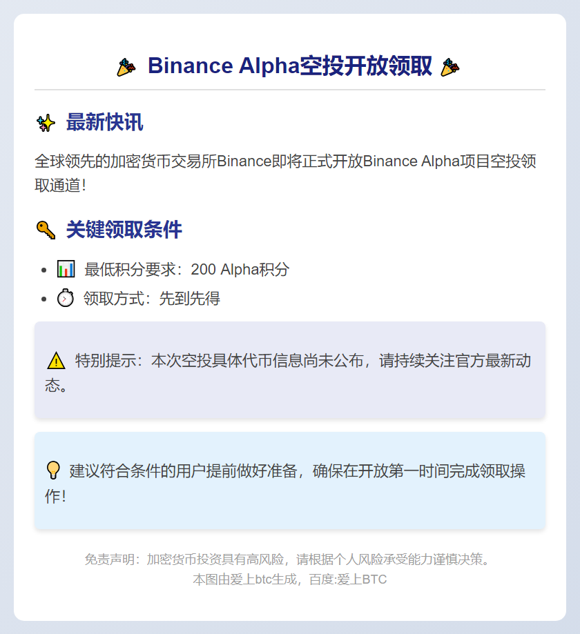Click the 免责声明 disclaimer line
580x634 pixels.
point(289,559)
